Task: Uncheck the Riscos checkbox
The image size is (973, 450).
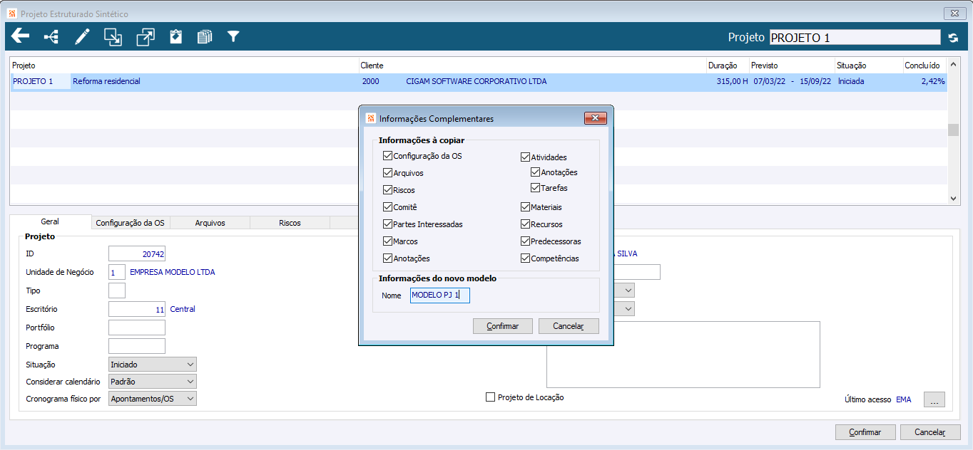Action: 387,189
